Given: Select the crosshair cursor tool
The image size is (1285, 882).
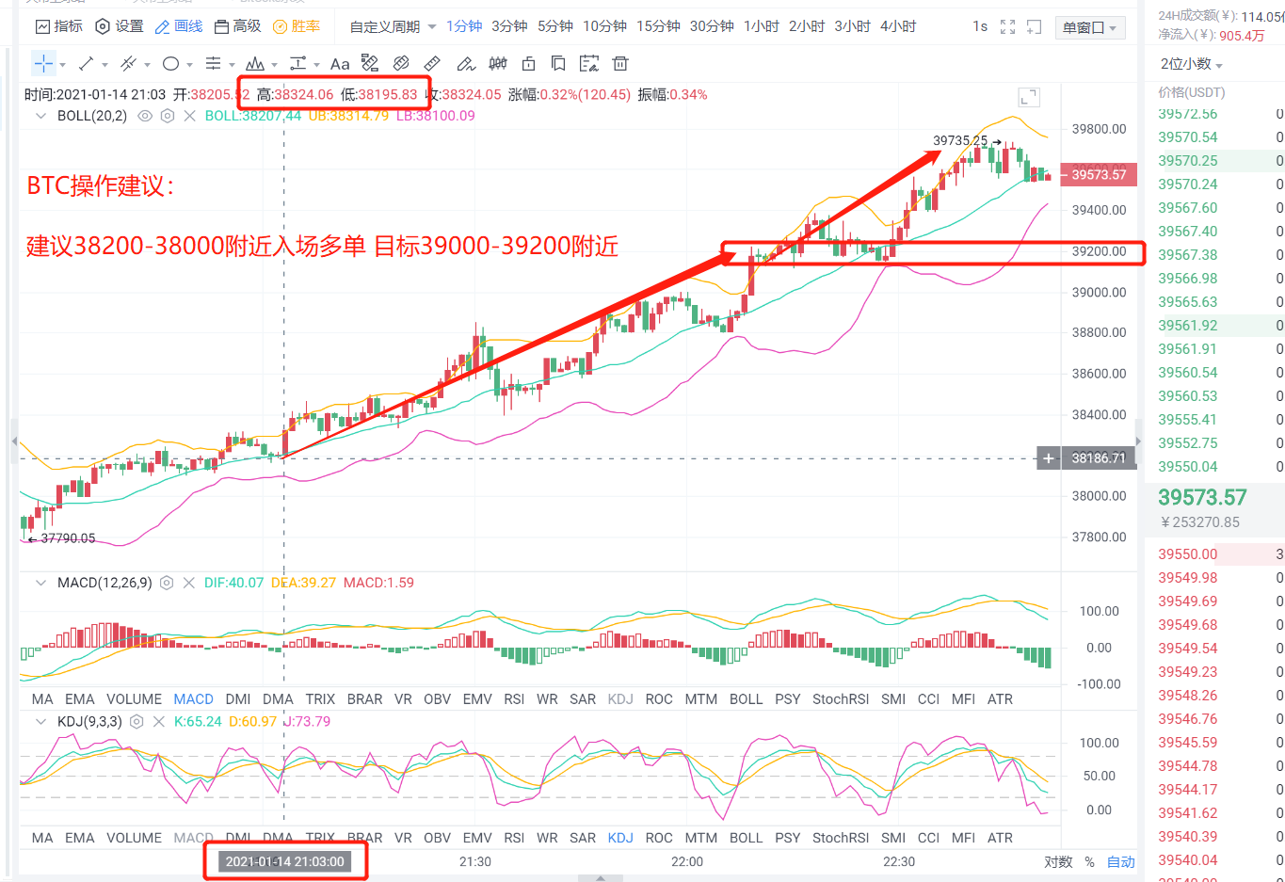Looking at the screenshot, I should (x=43, y=64).
